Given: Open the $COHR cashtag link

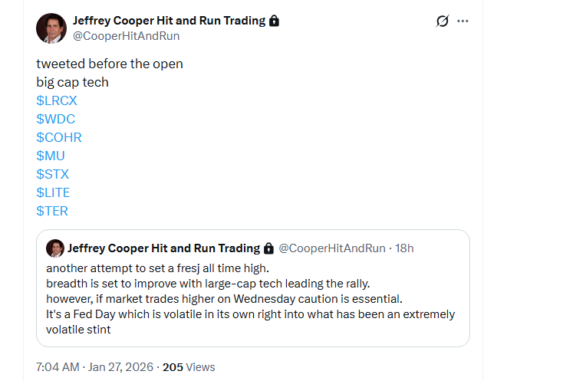Looking at the screenshot, I should point(59,137).
